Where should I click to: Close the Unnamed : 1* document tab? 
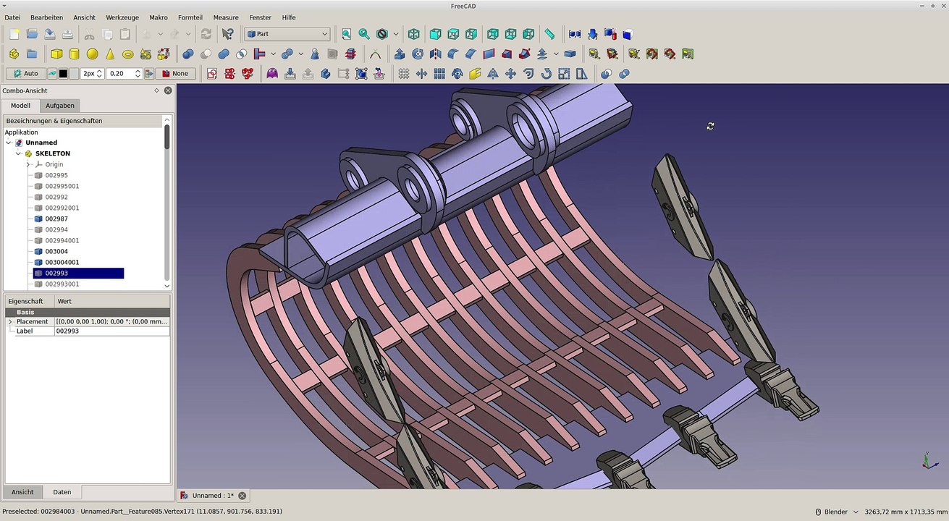click(242, 496)
